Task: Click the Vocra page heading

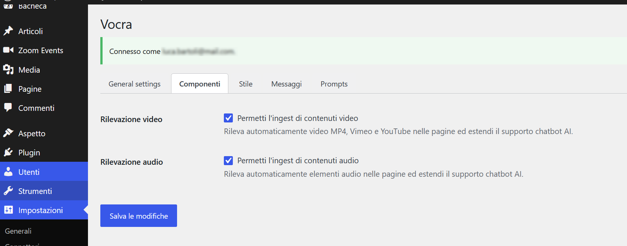Action: (x=116, y=24)
